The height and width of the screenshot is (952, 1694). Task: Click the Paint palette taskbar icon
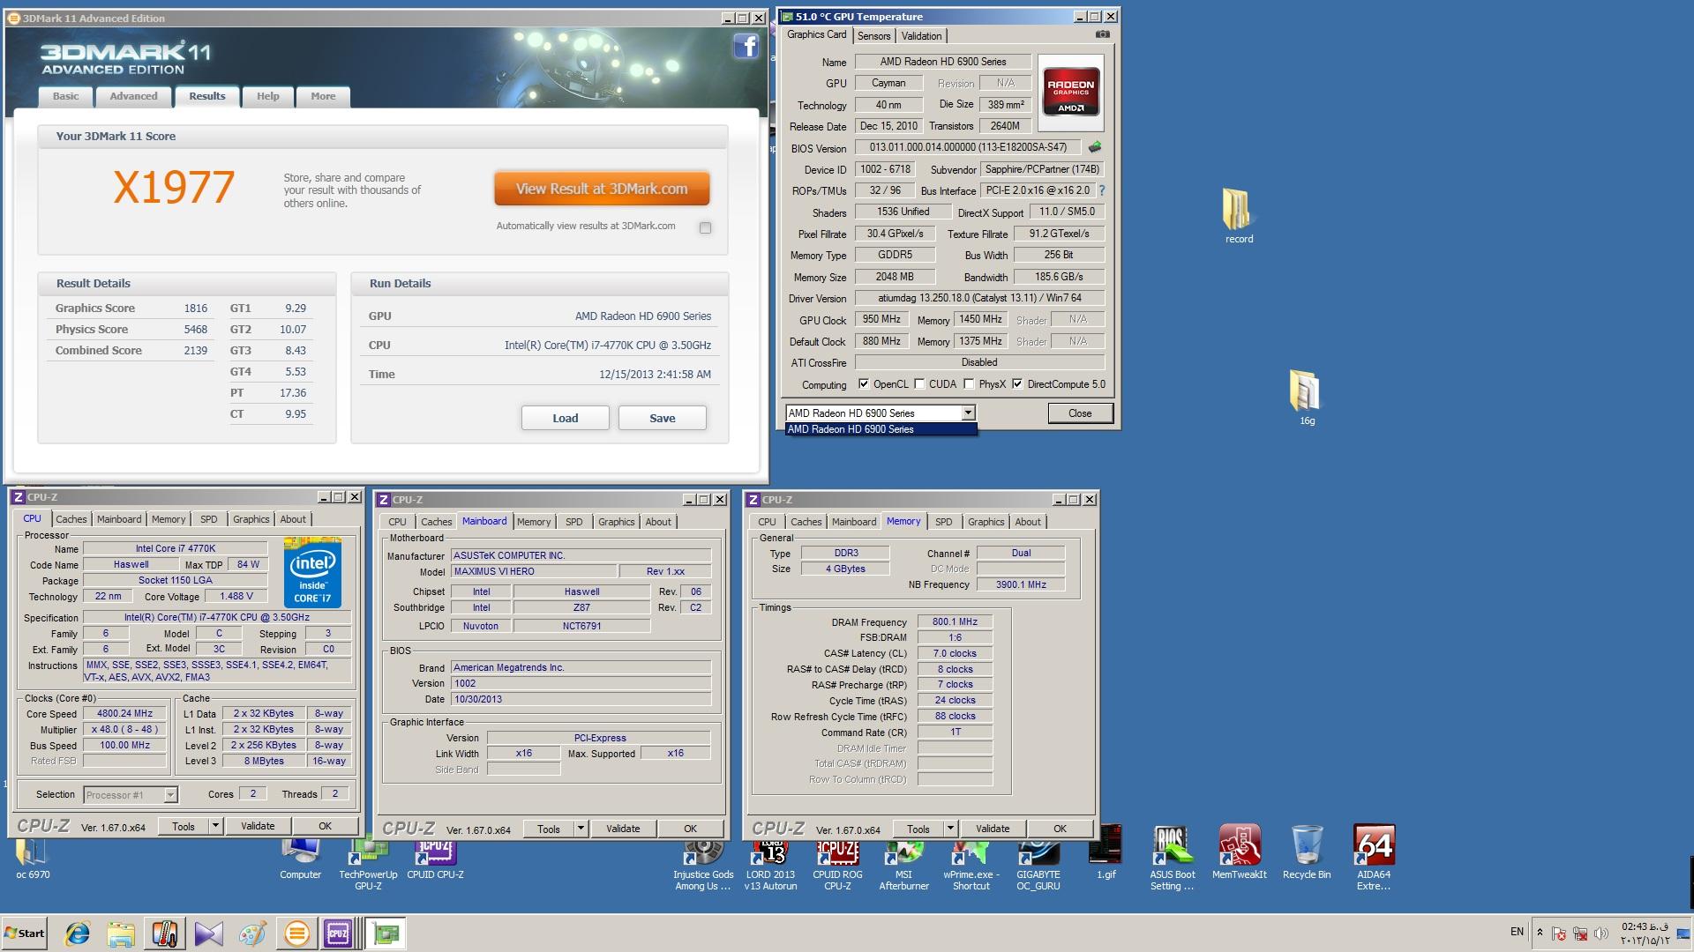coord(252,933)
